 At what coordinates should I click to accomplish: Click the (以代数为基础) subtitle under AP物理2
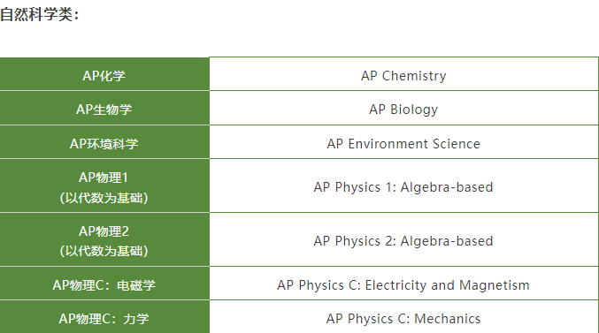[x=104, y=251]
